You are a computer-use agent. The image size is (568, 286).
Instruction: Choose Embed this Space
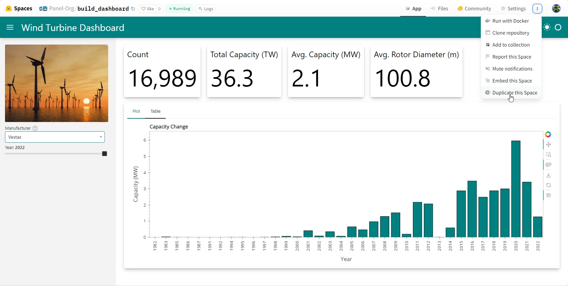(511, 81)
